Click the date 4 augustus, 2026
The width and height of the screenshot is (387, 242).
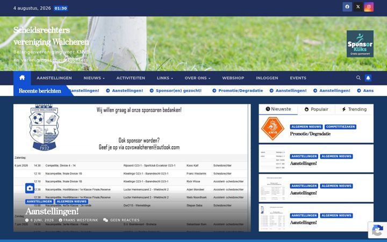pos(32,8)
